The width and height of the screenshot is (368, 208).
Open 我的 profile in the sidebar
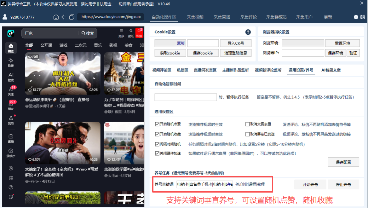coord(11,120)
